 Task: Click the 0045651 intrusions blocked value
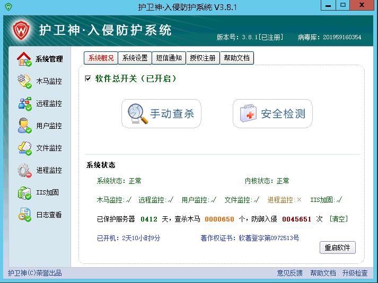point(296,219)
